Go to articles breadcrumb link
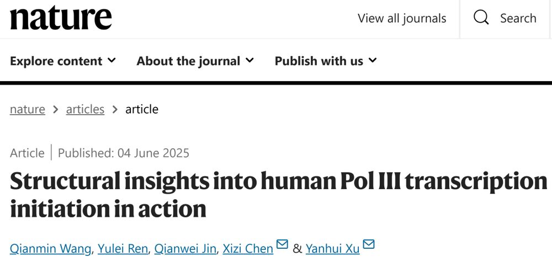Viewport: 552px width, 262px height. 85,109
